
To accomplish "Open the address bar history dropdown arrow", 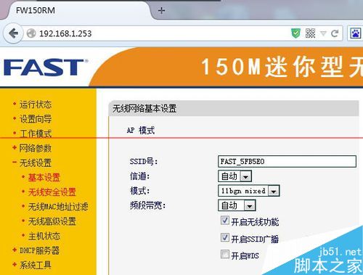I will pyautogui.click(x=323, y=33).
